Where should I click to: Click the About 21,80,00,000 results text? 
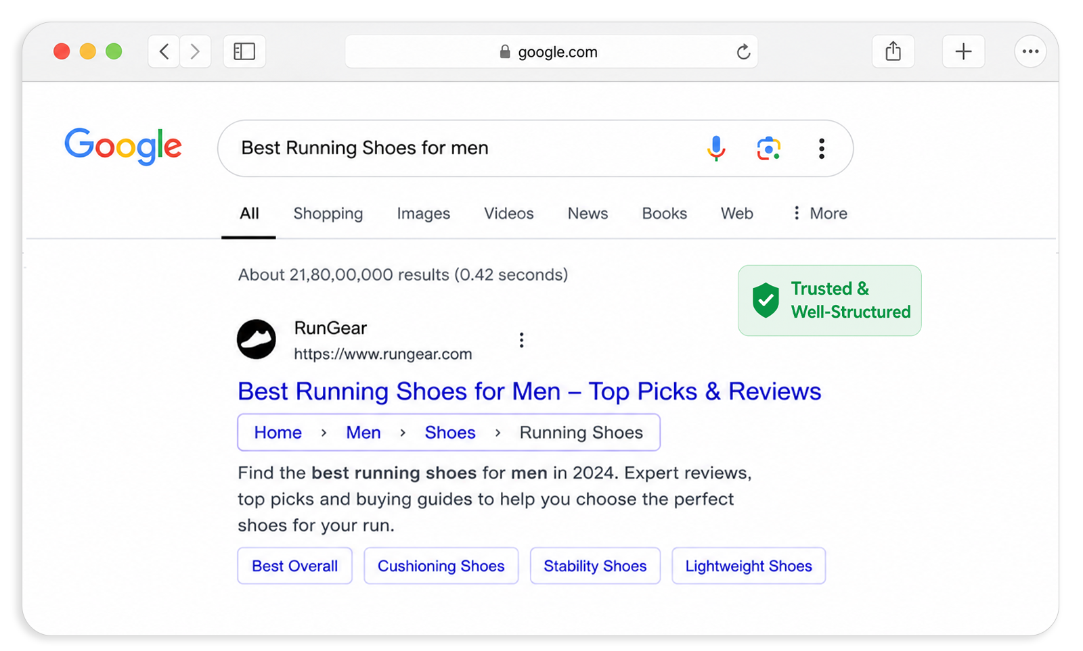[403, 275]
